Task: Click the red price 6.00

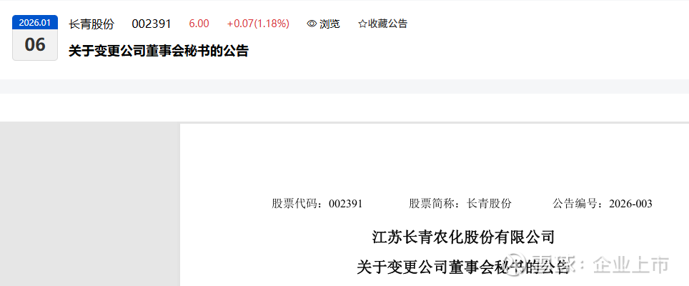Action: click(x=199, y=24)
